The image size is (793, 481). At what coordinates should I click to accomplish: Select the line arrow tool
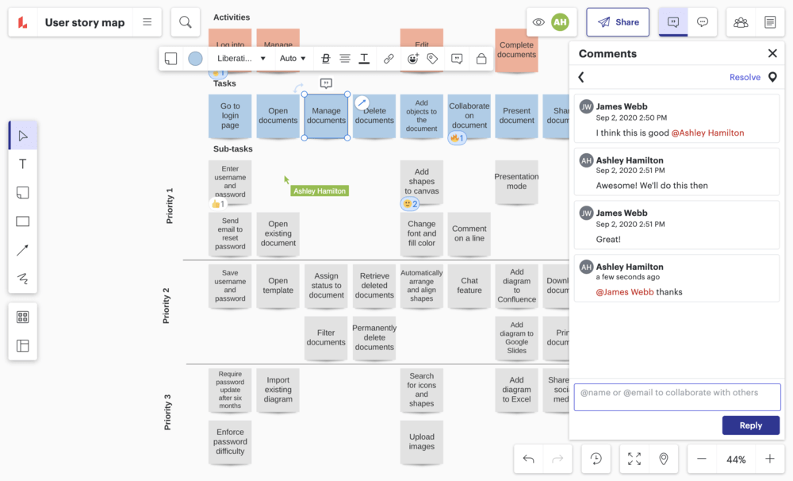point(22,250)
